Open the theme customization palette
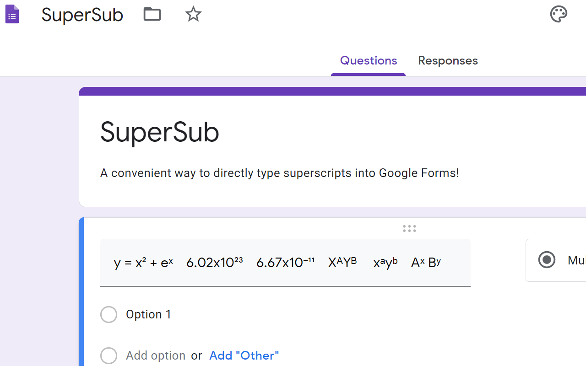 (x=559, y=14)
